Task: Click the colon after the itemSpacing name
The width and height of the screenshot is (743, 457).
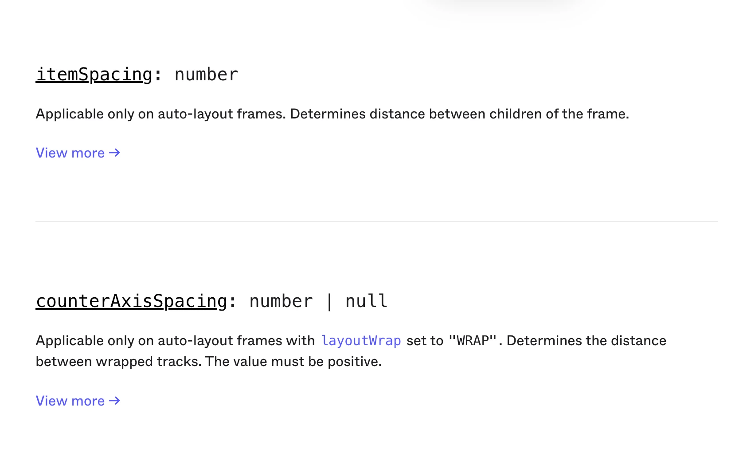Action: click(x=158, y=75)
